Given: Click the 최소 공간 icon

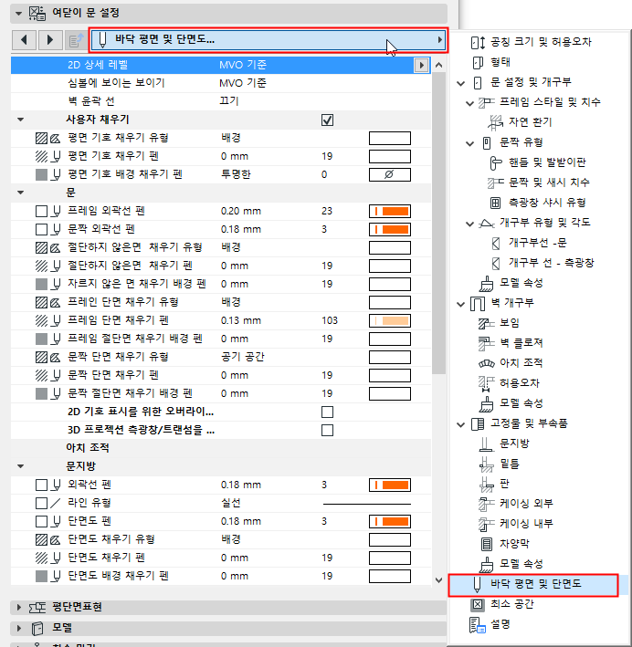Looking at the screenshot, I should 478,604.
